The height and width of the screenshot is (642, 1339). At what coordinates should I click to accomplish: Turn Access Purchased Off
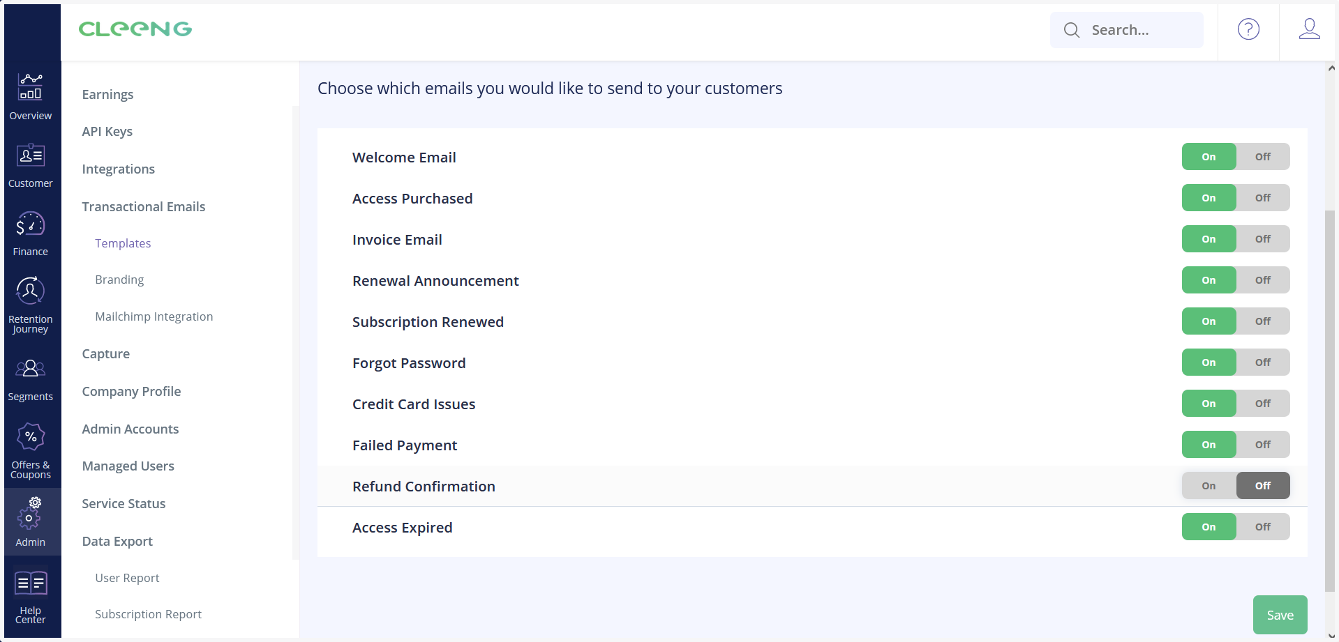coord(1262,198)
